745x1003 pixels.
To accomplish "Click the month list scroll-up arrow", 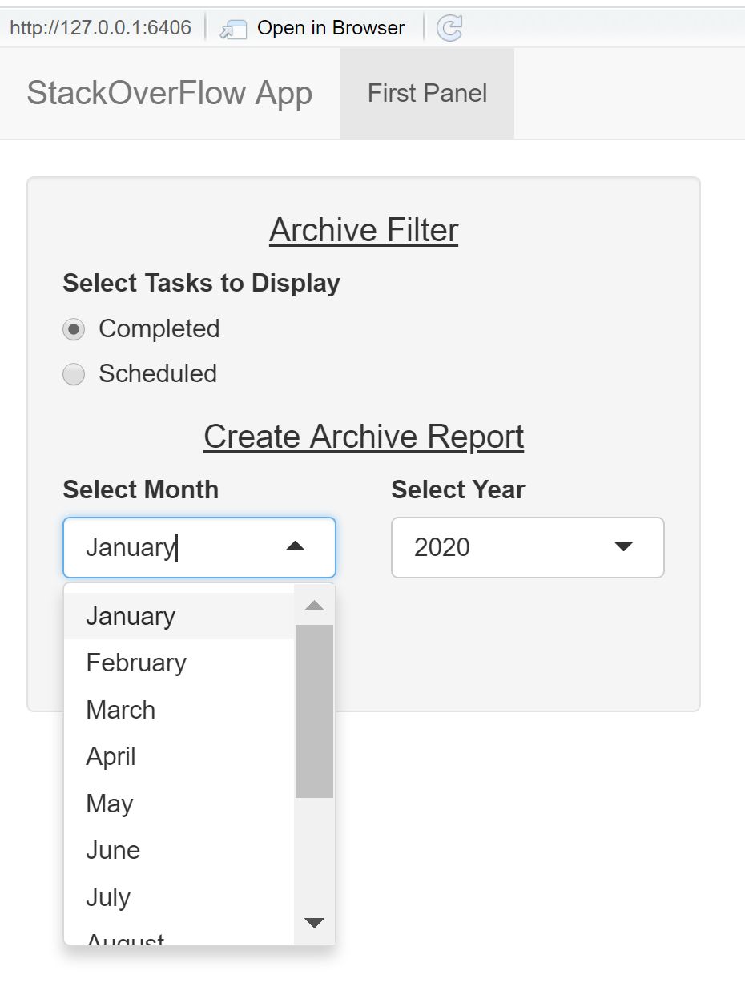I will tap(314, 606).
